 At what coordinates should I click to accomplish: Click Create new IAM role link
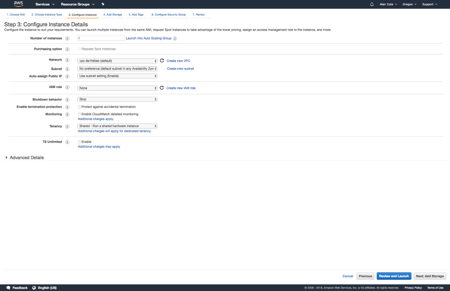[x=181, y=88]
